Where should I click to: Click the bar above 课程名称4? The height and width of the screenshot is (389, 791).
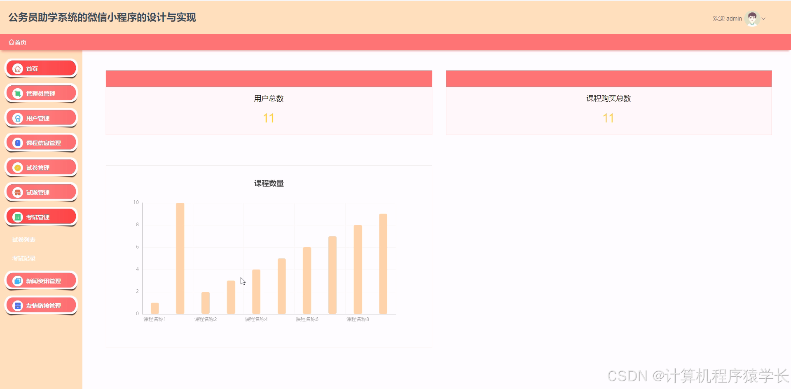point(256,292)
